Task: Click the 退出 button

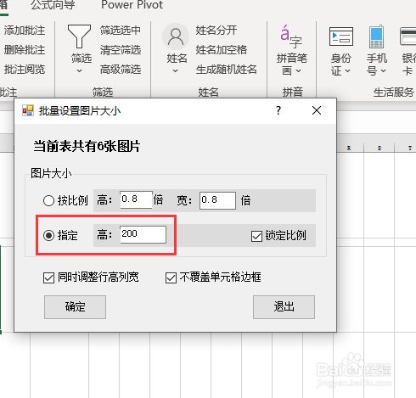Action: coord(284,307)
